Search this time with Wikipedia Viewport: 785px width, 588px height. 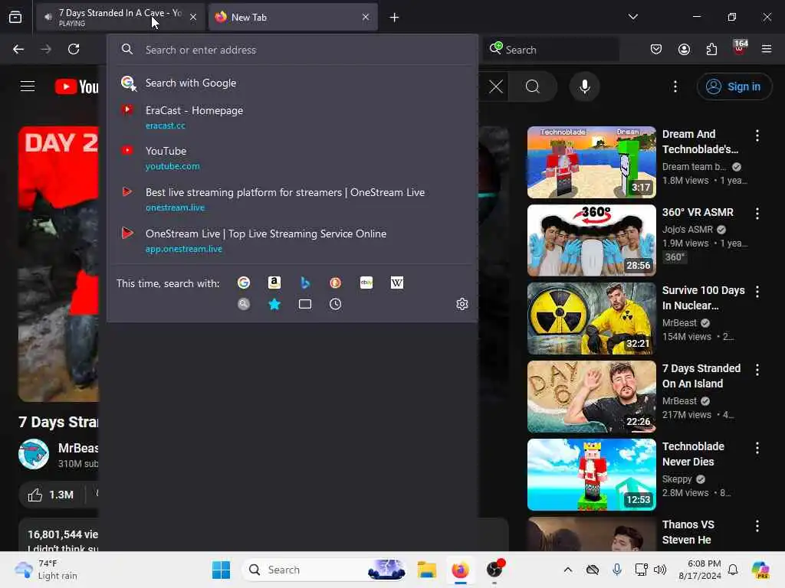(396, 283)
